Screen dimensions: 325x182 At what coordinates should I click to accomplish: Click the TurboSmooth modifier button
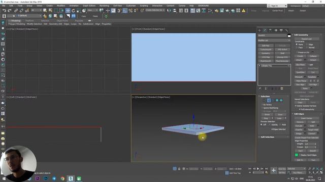[x=266, y=50]
